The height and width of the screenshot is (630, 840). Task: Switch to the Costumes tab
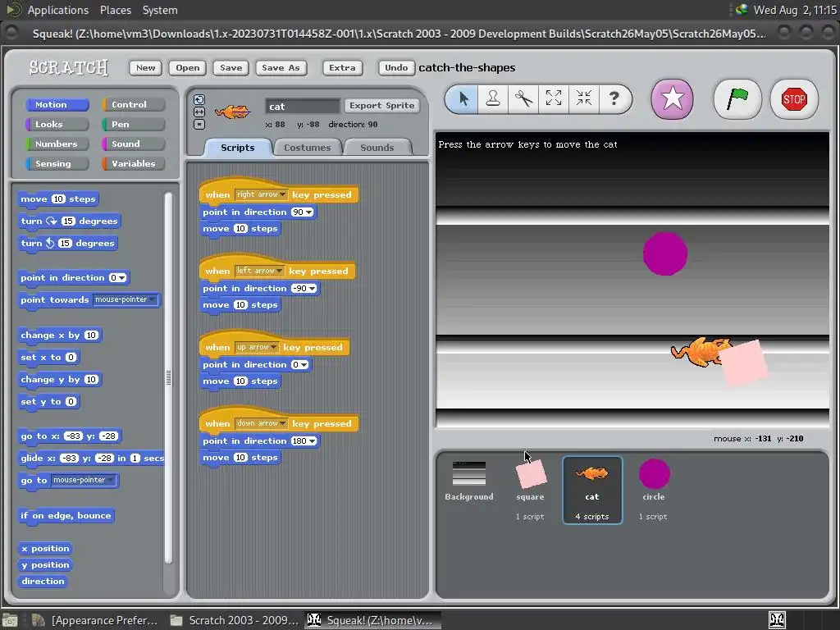point(308,148)
